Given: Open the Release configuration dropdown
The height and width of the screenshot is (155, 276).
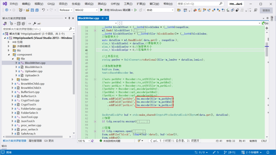Looking at the screenshot, I should point(66,10).
